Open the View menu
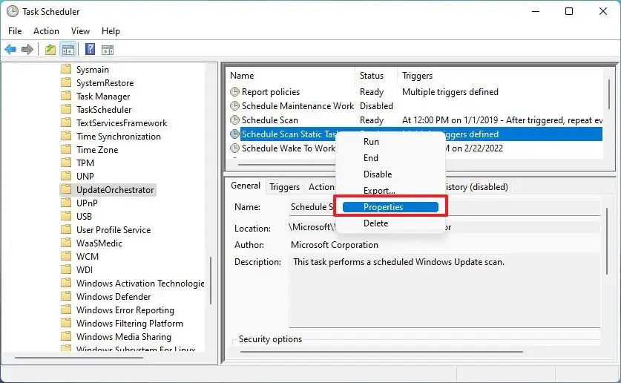Viewport: 621px width, 383px height. [x=80, y=31]
